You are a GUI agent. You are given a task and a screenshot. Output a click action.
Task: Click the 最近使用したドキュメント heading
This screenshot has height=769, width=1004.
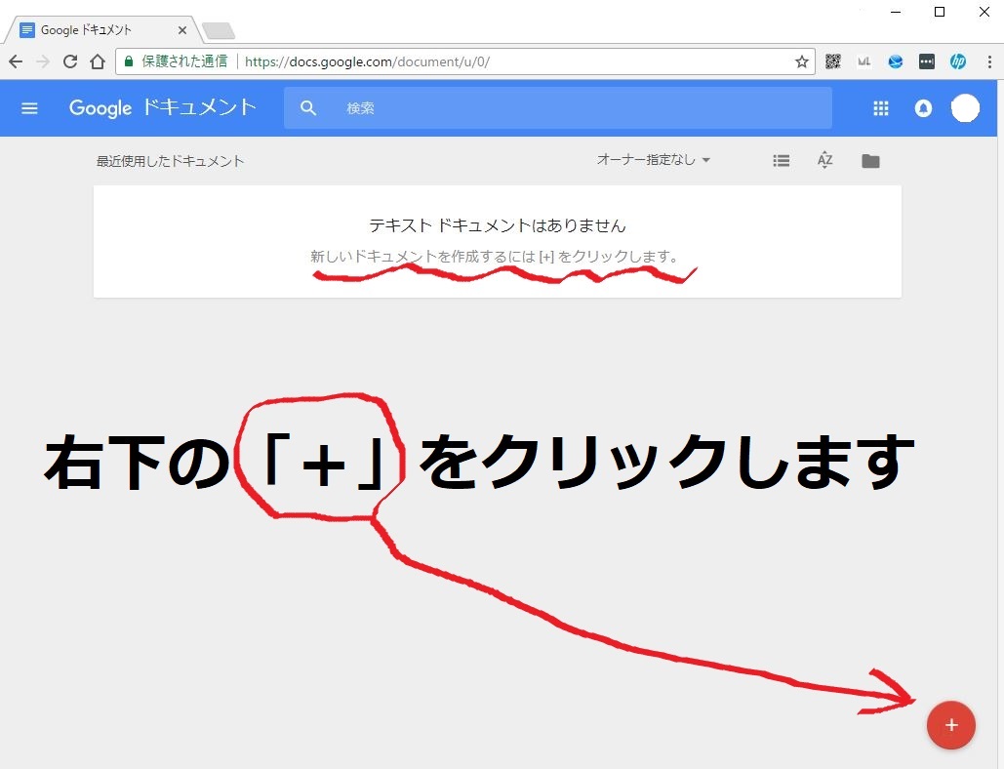170,161
